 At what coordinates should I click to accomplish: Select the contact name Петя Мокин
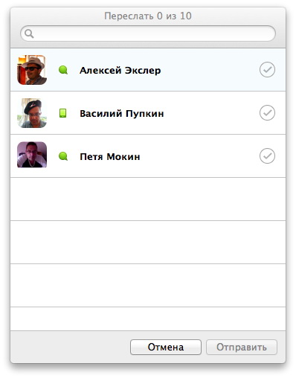click(110, 157)
